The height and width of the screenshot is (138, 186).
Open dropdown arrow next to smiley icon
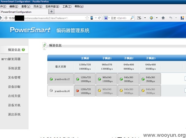pos(157,18)
